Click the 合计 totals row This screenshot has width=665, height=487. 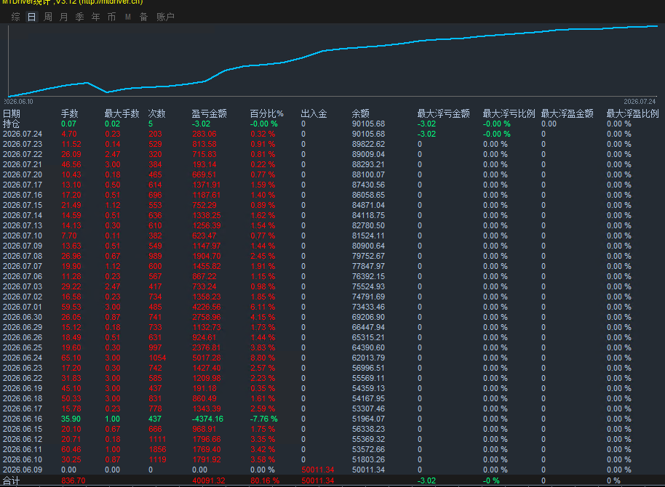click(332, 480)
